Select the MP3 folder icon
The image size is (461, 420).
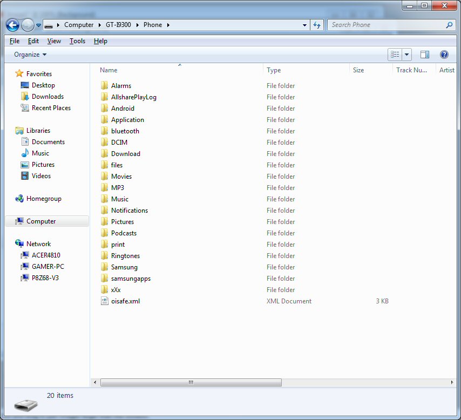104,187
